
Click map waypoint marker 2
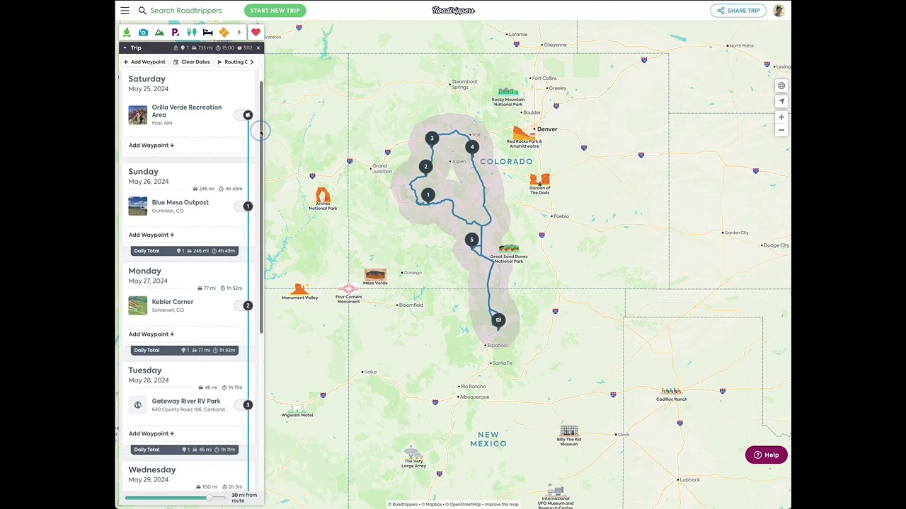(x=425, y=167)
